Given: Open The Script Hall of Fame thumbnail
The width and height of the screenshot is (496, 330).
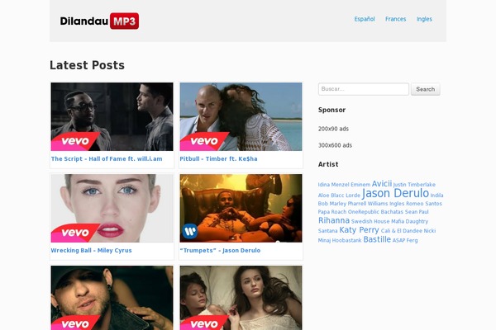Looking at the screenshot, I should tap(112, 116).
